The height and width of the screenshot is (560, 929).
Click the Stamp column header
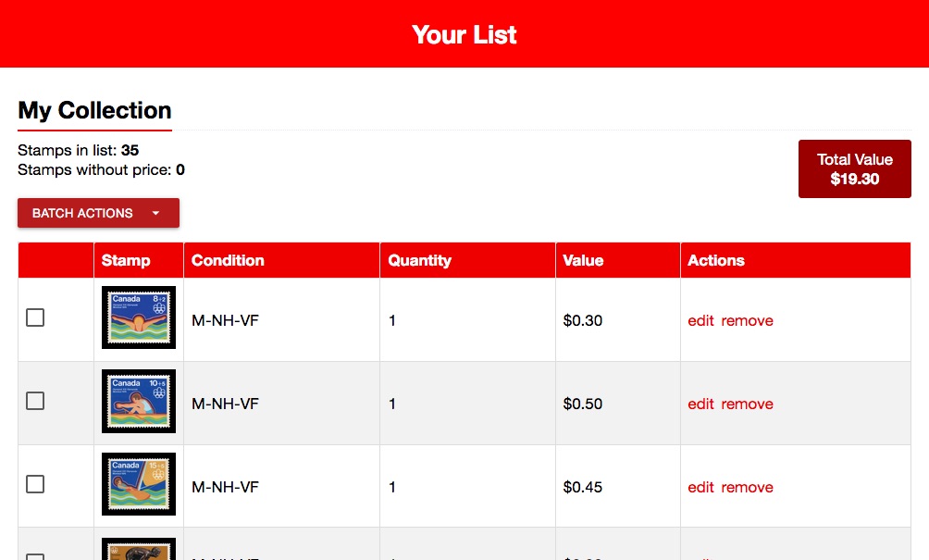point(126,260)
